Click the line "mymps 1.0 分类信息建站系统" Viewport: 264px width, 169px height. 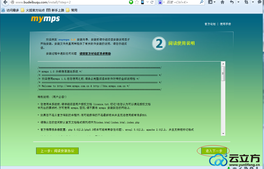tap(60, 72)
